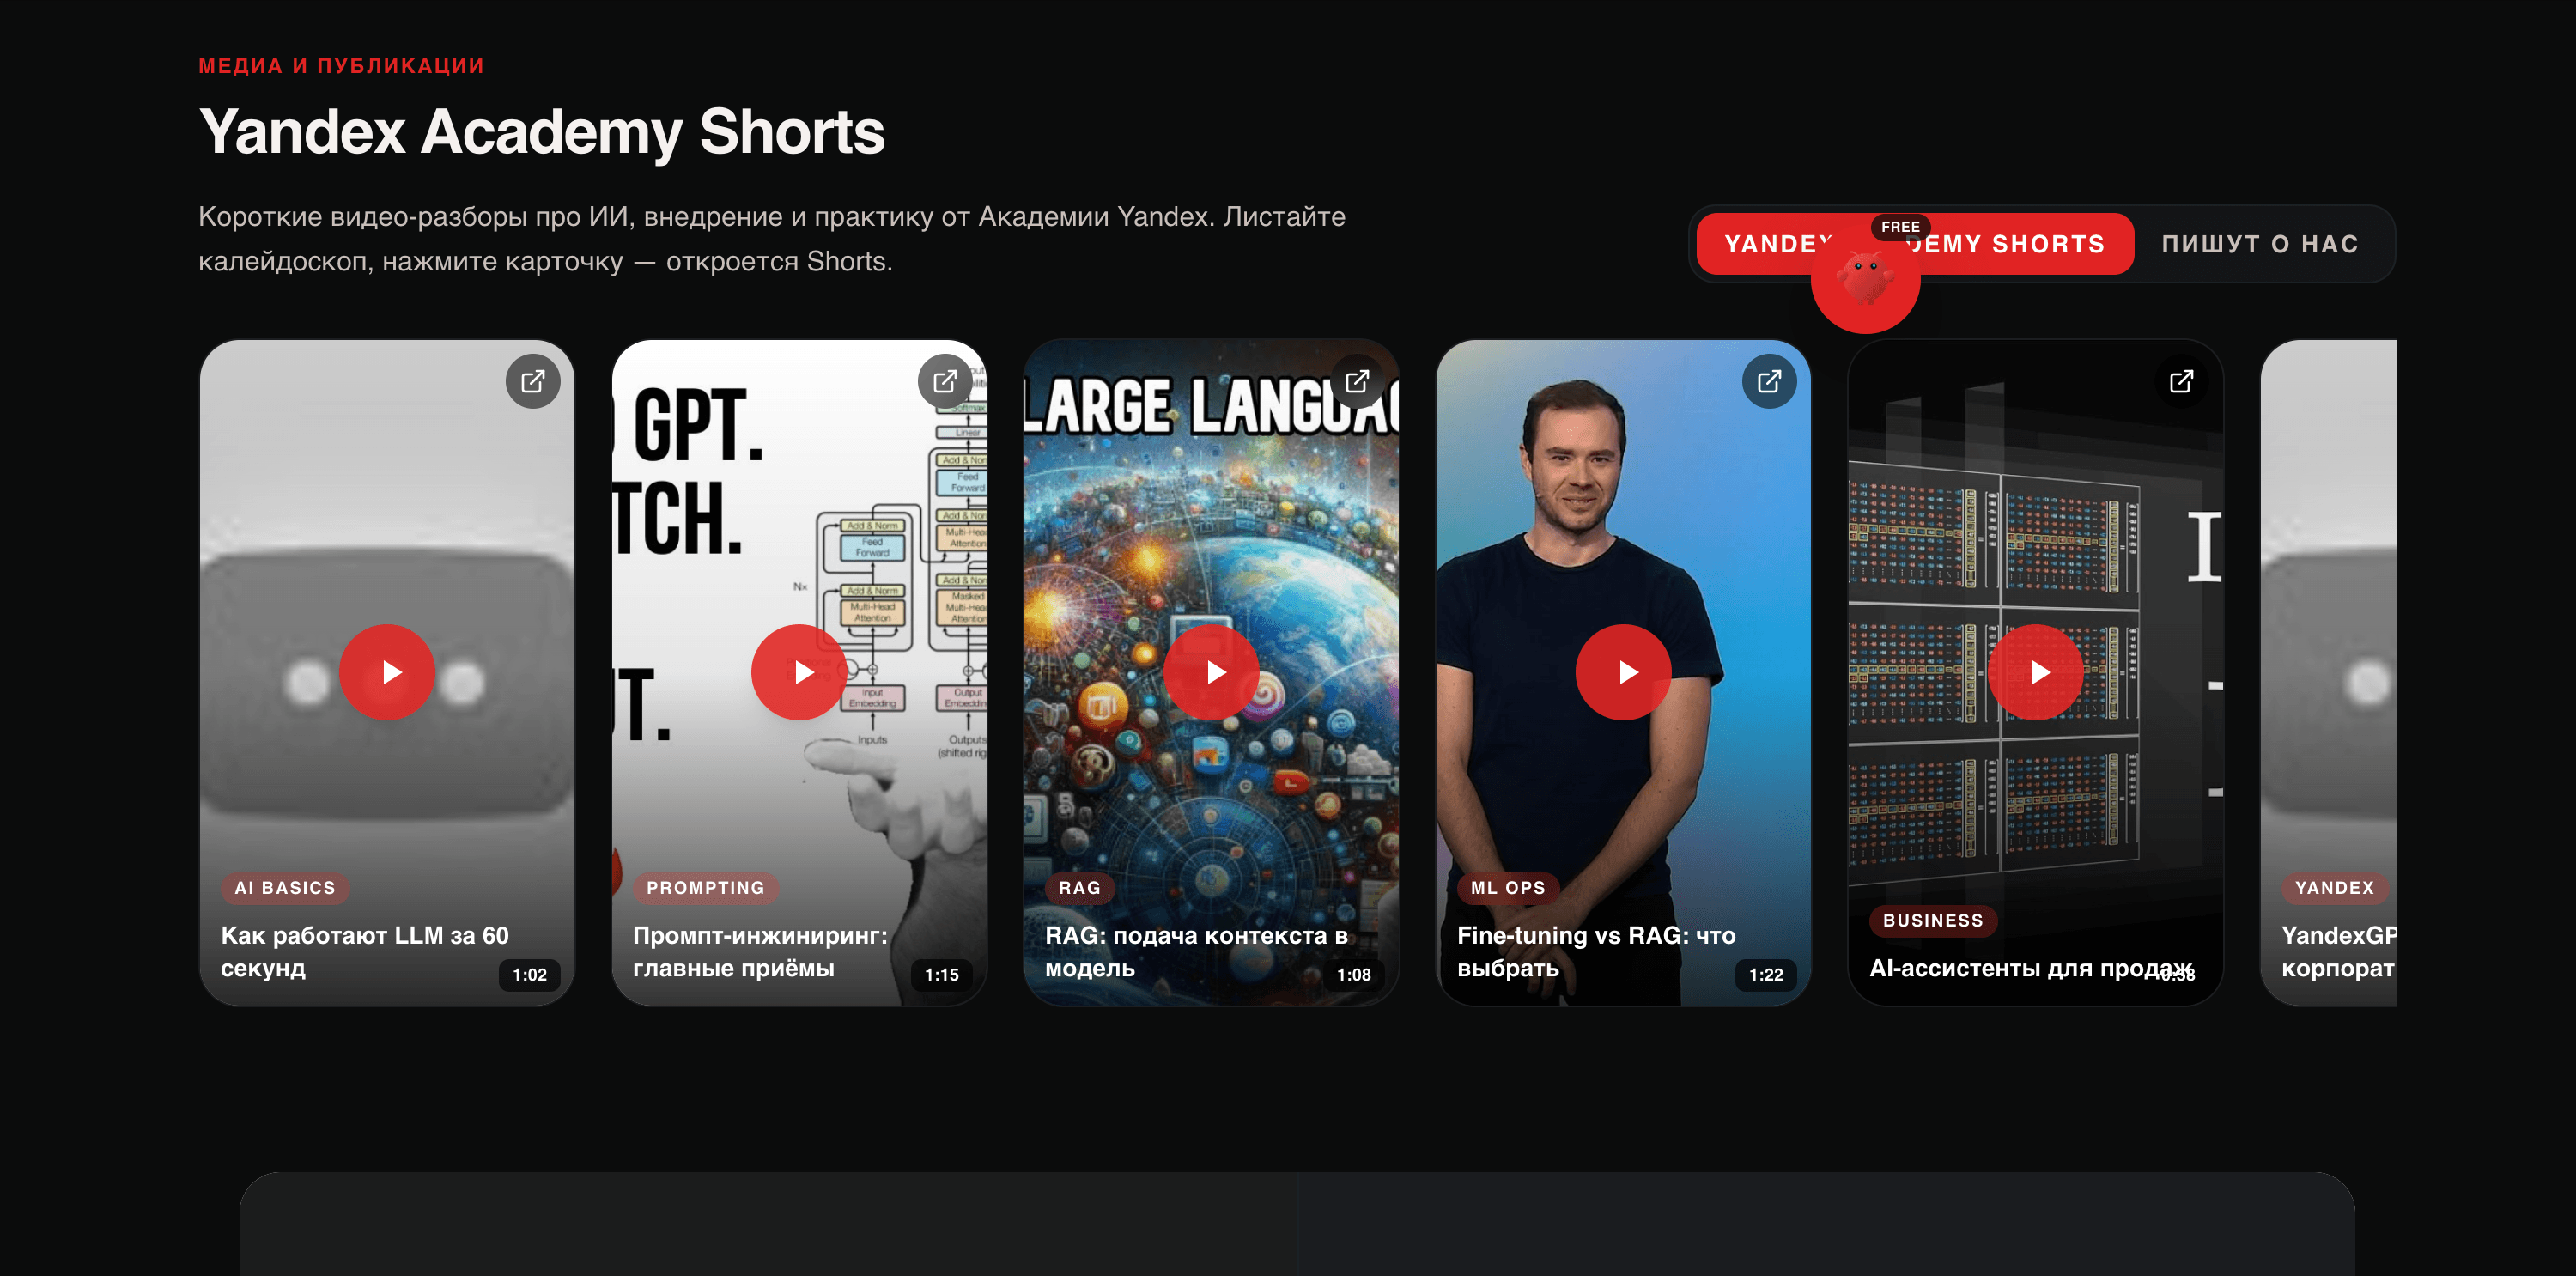Viewport: 2576px width, 1276px height.
Task: Open the partially visible YandexGPT card thumbnail
Action: coord(2328,672)
